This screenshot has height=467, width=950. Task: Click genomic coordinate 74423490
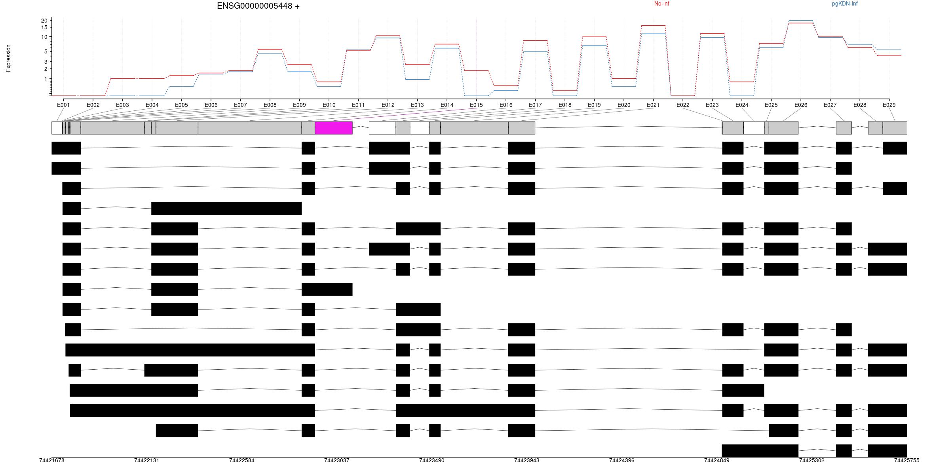pos(432,461)
